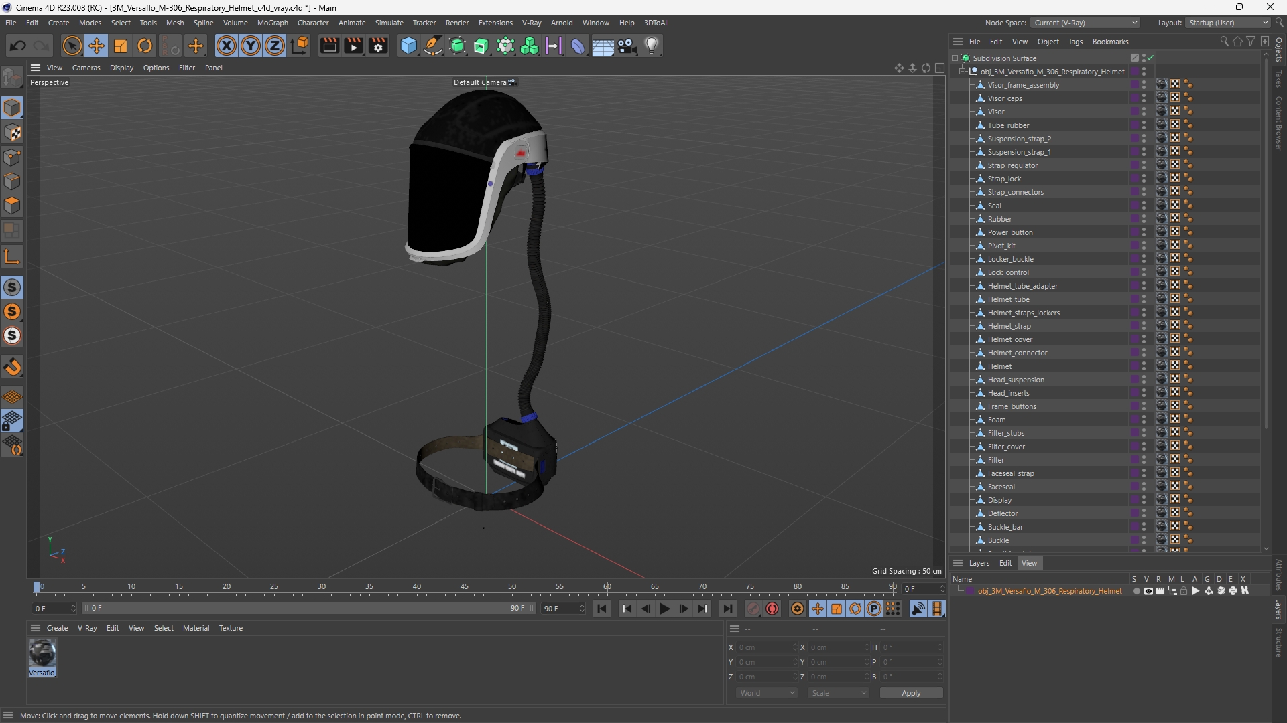Open the Node Space dropdown
This screenshot has height=723, width=1287.
point(1085,23)
